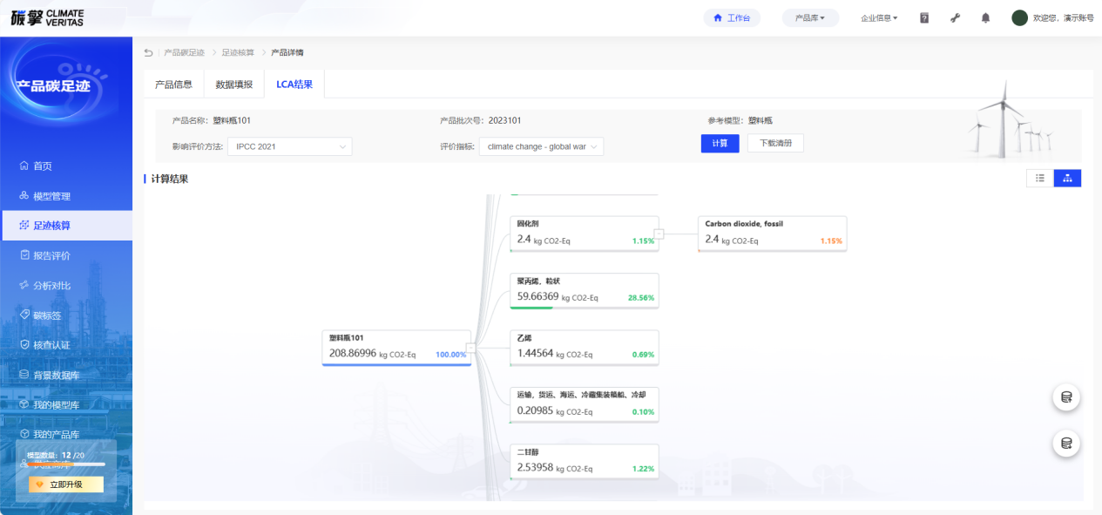Open the wrench settings icon
The width and height of the screenshot is (1102, 515).
[x=955, y=17]
